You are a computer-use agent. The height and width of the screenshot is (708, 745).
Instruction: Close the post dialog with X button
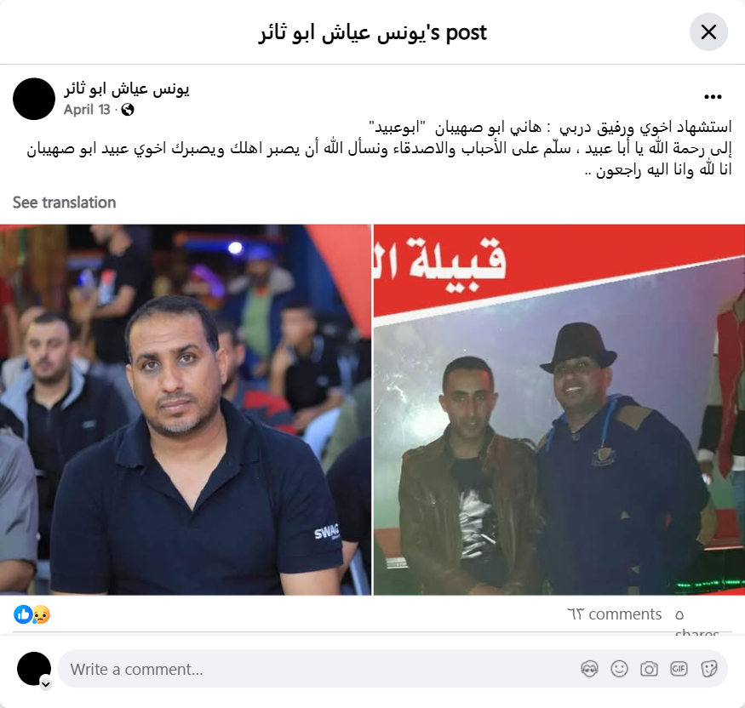(x=708, y=32)
